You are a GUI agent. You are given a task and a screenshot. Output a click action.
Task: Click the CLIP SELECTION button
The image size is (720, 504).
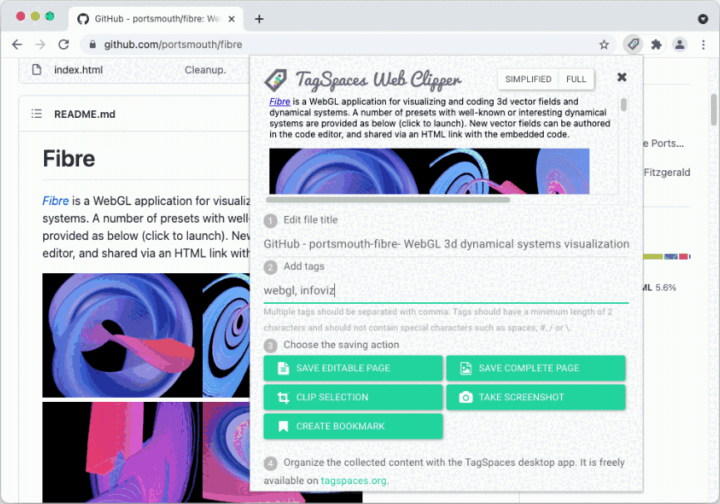[x=353, y=397]
